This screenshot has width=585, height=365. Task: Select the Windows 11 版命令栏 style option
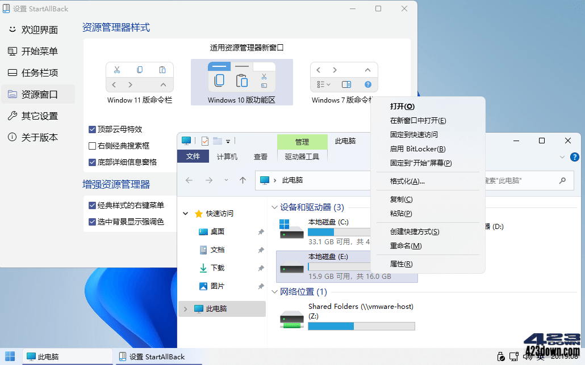coord(140,77)
